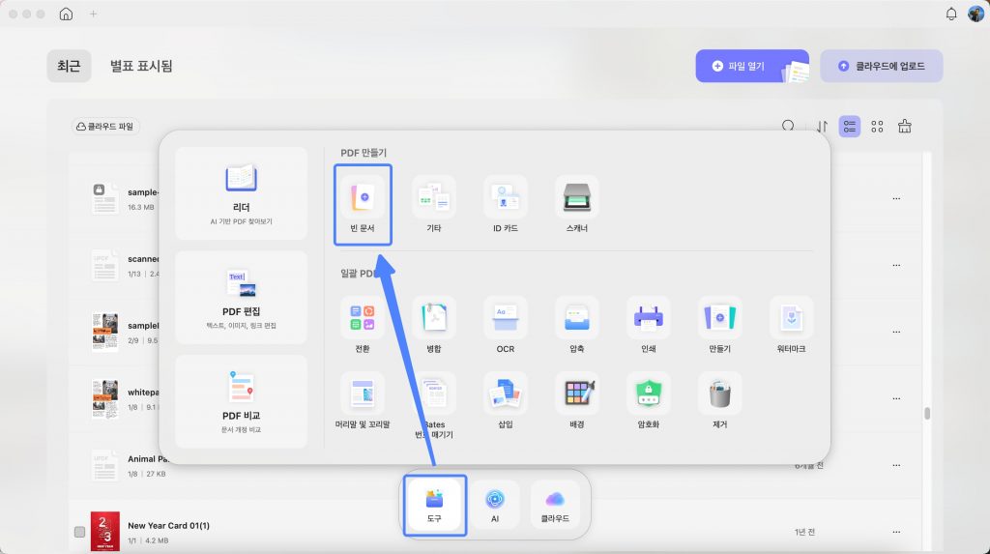Switch to the 별표 표시됨 tab
Image resolution: width=990 pixels, height=554 pixels.
pyautogui.click(x=141, y=66)
